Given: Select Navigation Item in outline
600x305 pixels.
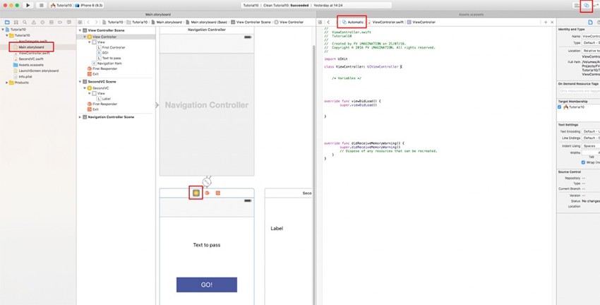Looking at the screenshot, I should (107, 64).
